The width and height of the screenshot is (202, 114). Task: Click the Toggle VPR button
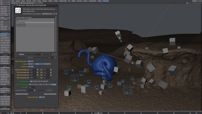click(5, 28)
